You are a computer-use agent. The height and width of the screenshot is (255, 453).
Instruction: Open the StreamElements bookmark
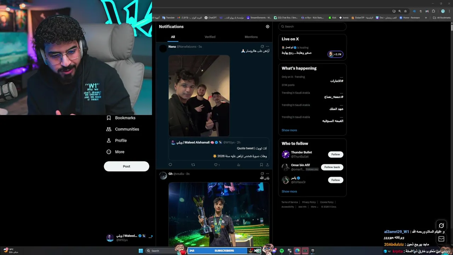pos(259,18)
